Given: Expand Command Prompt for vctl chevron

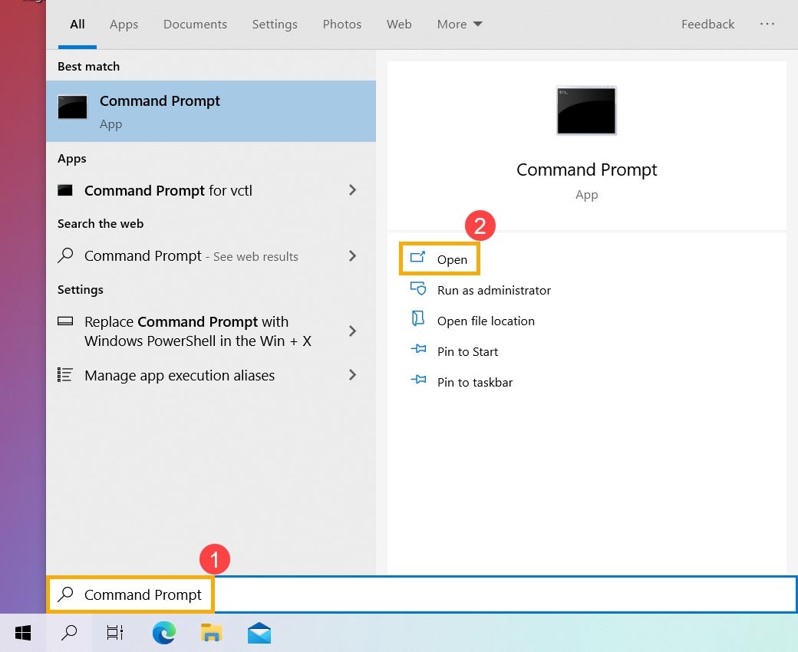Looking at the screenshot, I should coord(352,190).
